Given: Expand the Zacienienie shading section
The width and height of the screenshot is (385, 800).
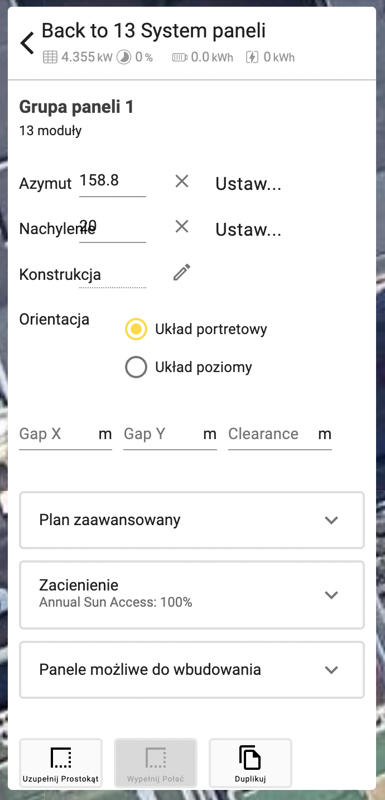Looking at the screenshot, I should pyautogui.click(x=192, y=595).
